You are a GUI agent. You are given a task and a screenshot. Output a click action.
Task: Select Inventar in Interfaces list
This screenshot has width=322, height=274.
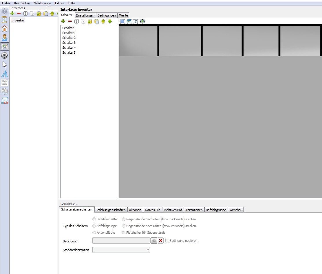coord(18,20)
